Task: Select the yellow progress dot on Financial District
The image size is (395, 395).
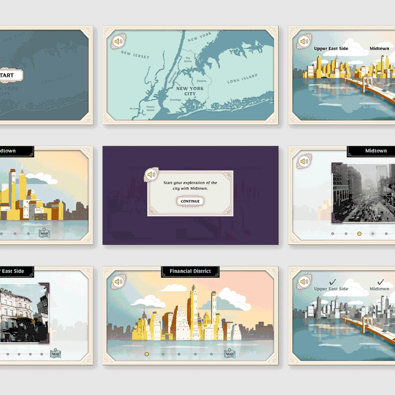Action: (x=147, y=354)
